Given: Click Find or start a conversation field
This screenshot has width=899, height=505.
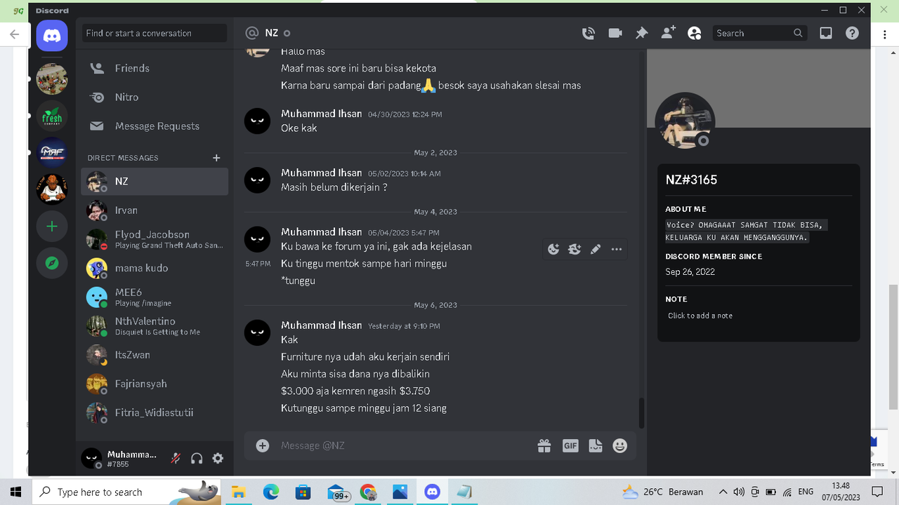Looking at the screenshot, I should coord(155,33).
